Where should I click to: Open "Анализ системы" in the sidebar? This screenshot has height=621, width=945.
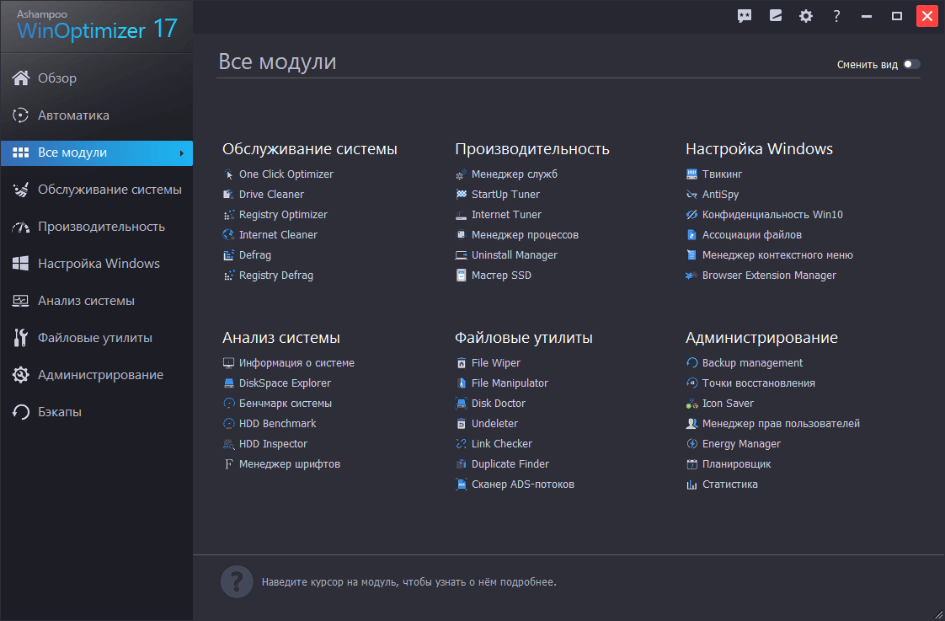click(x=96, y=301)
